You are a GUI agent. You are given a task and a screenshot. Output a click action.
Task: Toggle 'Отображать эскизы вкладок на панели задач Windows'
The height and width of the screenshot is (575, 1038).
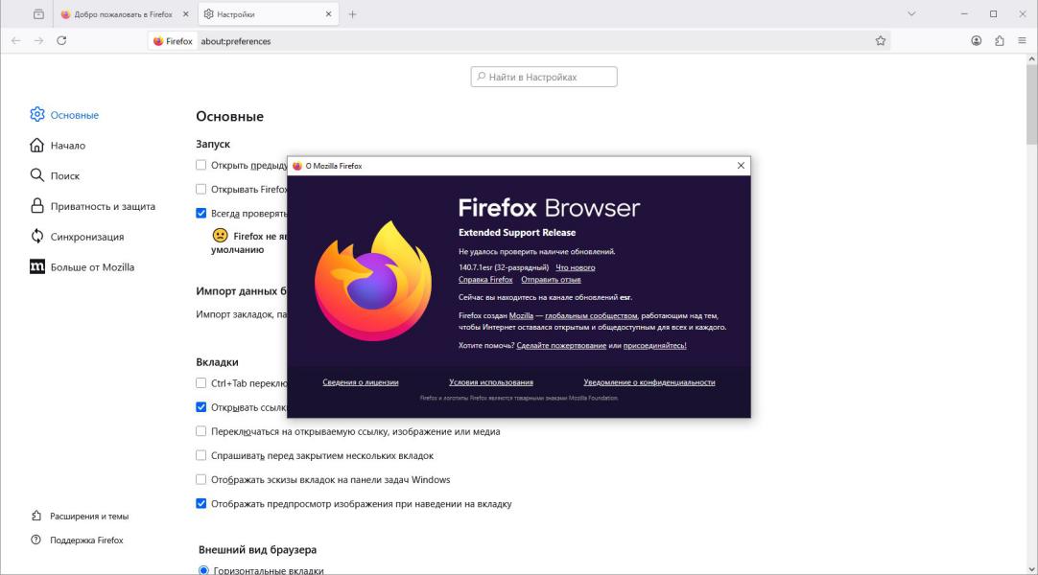point(201,480)
